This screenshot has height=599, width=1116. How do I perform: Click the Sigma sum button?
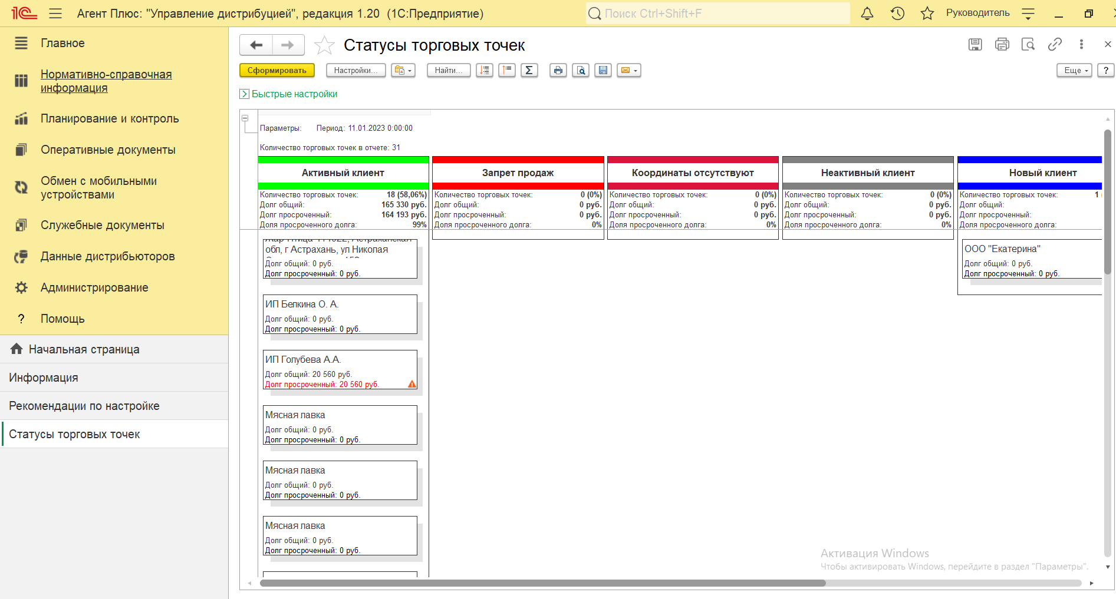(x=529, y=70)
